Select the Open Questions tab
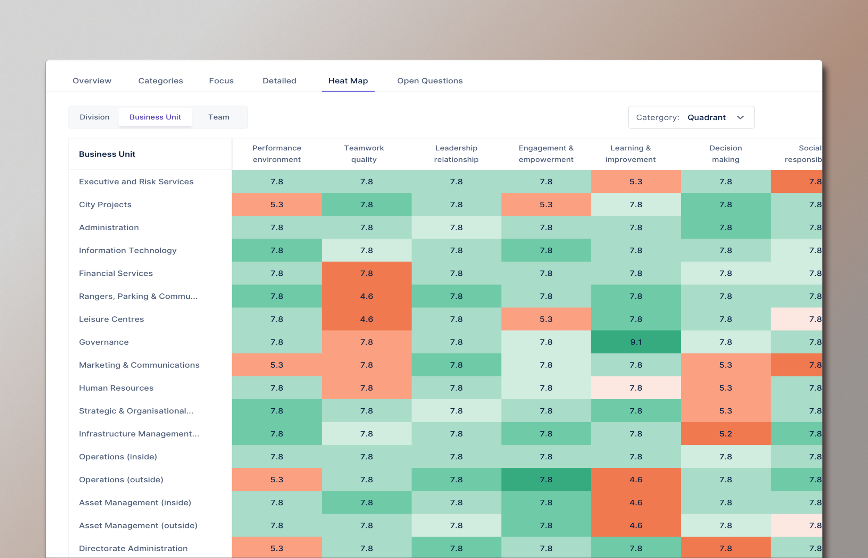Viewport: 868px width, 558px height. coord(429,81)
